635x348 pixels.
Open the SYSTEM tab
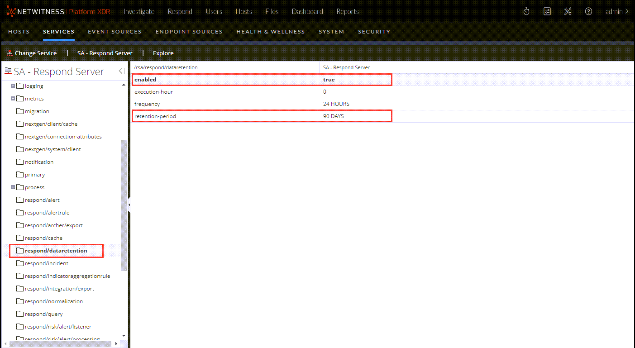pyautogui.click(x=331, y=32)
